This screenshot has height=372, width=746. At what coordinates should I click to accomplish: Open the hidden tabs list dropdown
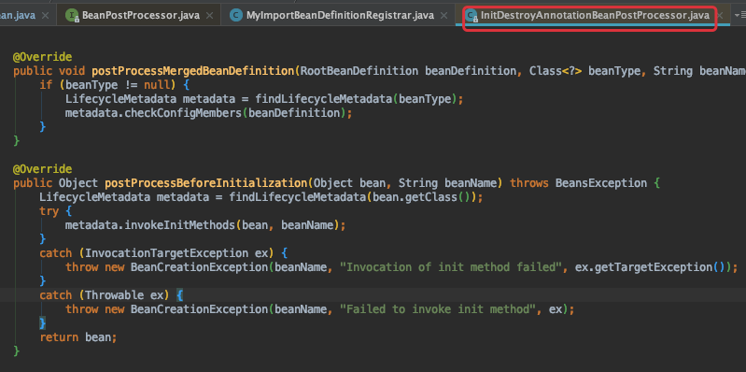tap(739, 15)
